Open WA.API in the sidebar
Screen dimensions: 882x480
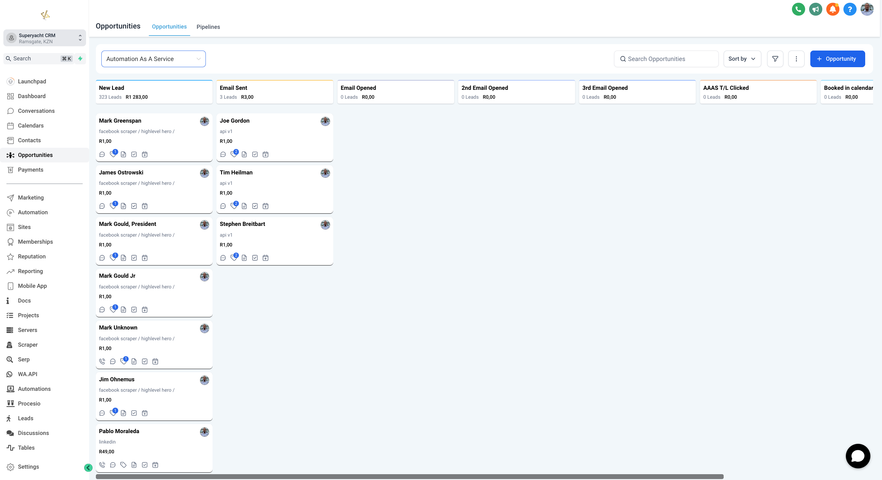click(44, 375)
